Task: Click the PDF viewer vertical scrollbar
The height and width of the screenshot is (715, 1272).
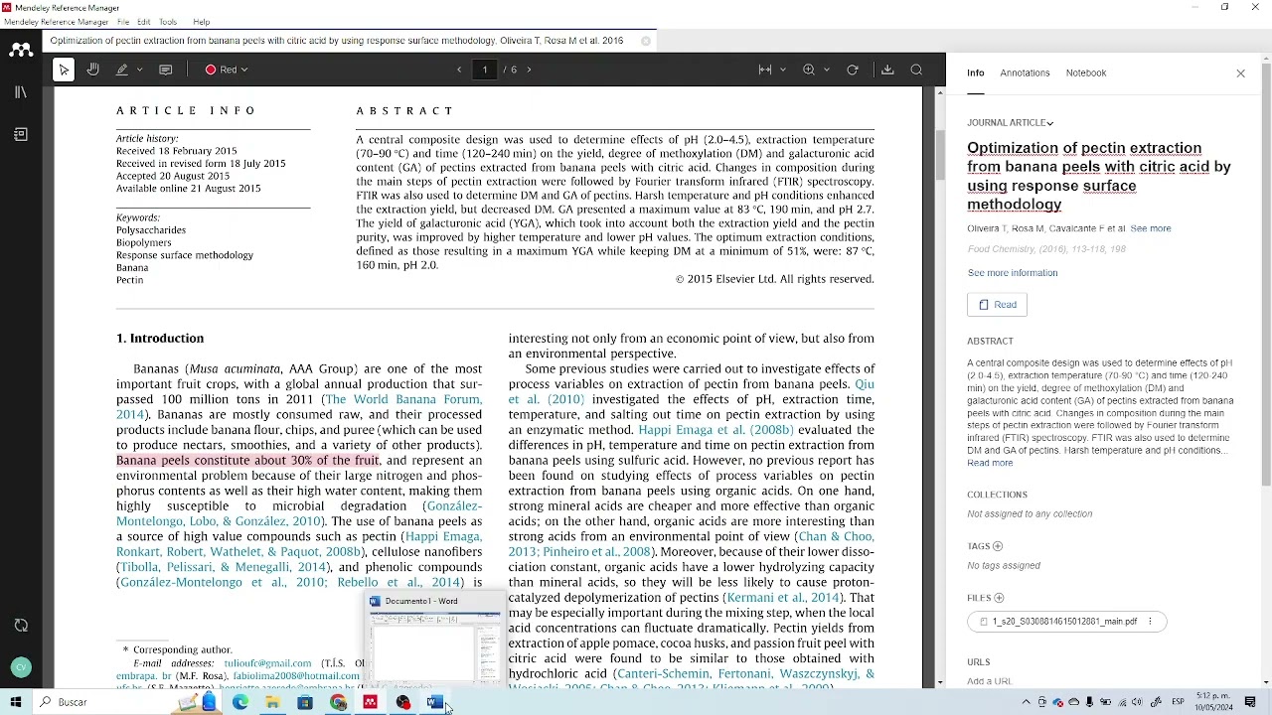Action: (x=940, y=154)
